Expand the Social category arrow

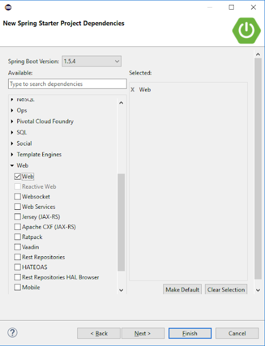(x=12, y=143)
